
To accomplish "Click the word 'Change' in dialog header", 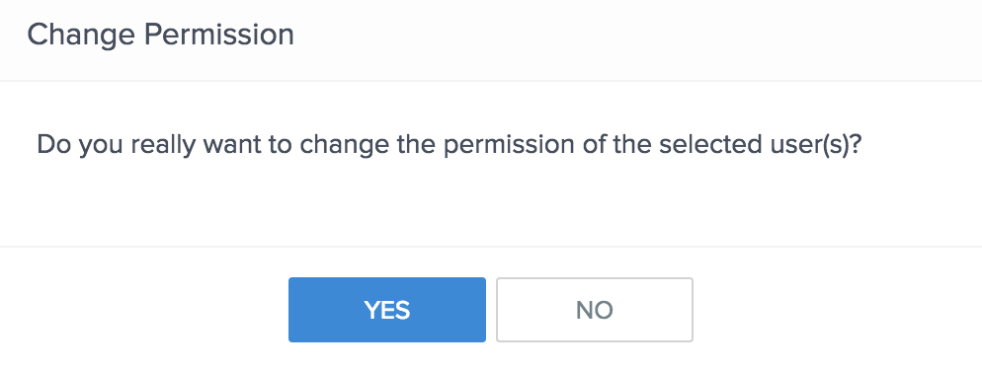I will (81, 36).
